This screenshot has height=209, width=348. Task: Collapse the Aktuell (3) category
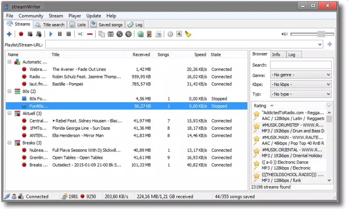(9, 113)
